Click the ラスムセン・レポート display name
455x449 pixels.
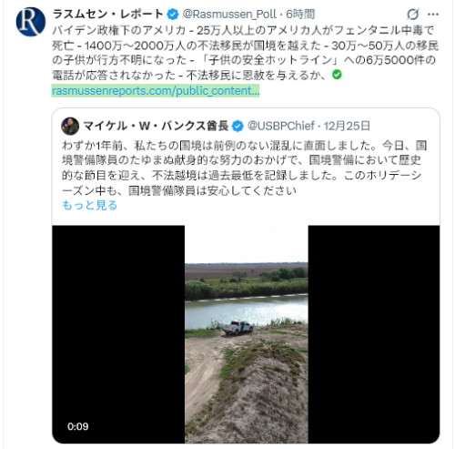coord(108,15)
